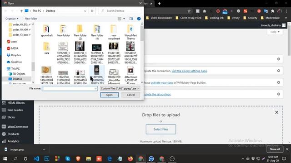
Task: Open the Video Downloader bookmark folder
Action: 159,18
